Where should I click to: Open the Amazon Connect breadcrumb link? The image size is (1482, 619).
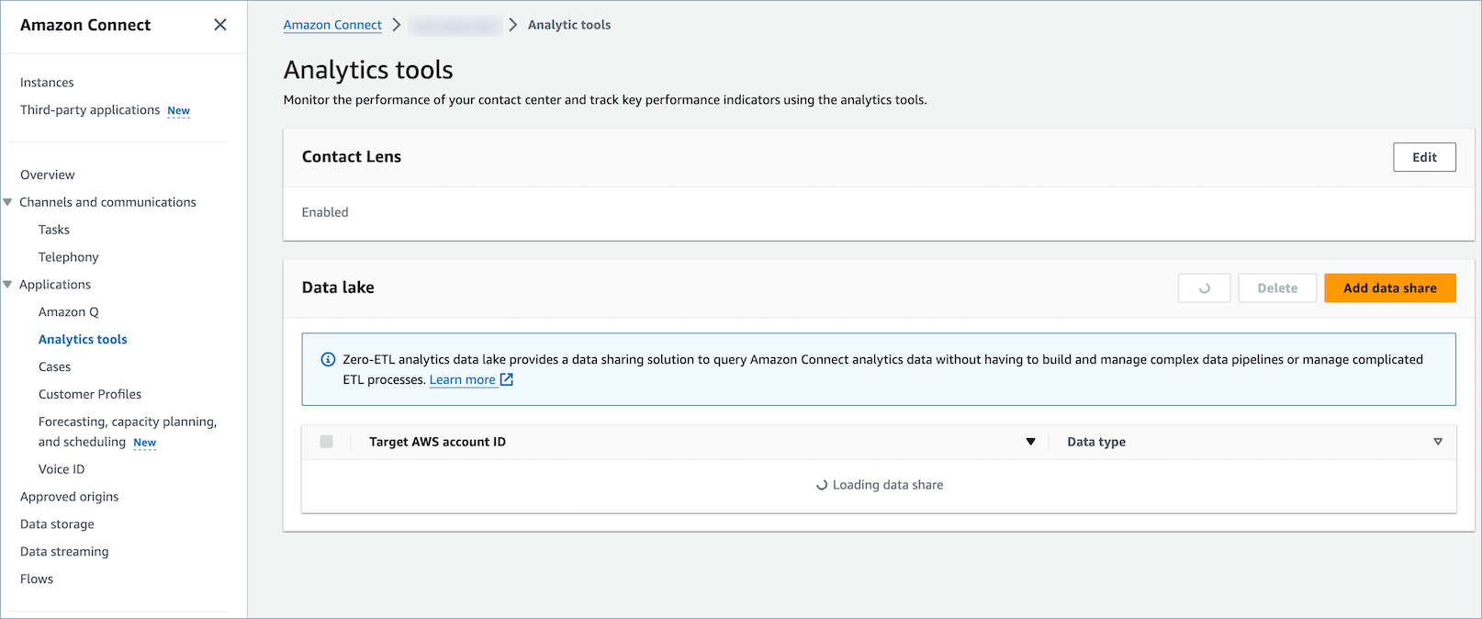tap(332, 25)
